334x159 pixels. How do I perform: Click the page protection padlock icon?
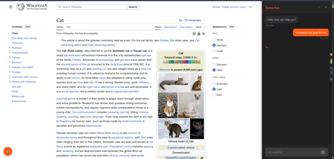point(199,33)
